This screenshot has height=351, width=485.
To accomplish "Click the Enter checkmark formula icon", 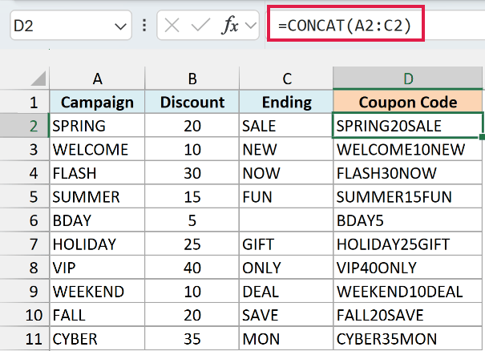I will (x=200, y=25).
